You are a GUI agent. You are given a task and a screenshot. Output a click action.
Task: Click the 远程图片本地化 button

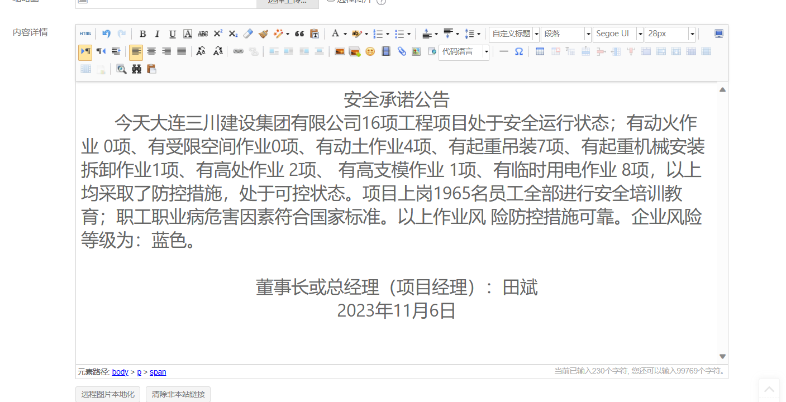[108, 394]
